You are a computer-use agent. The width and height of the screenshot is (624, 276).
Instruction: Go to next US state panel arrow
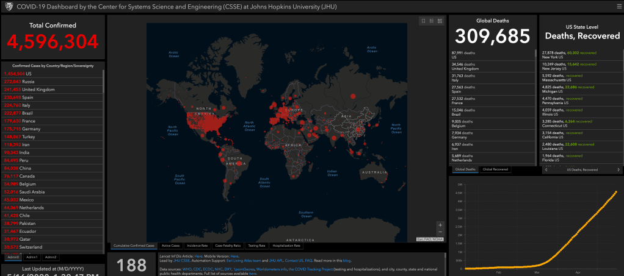pyautogui.click(x=618, y=169)
